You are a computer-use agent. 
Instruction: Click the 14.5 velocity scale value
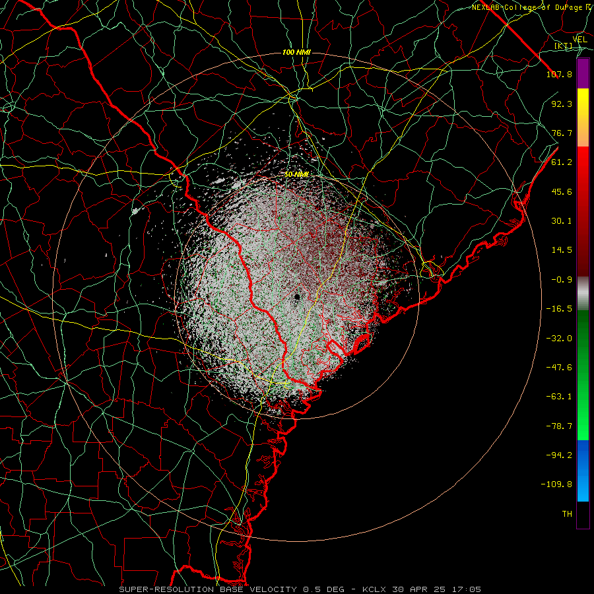click(x=562, y=250)
